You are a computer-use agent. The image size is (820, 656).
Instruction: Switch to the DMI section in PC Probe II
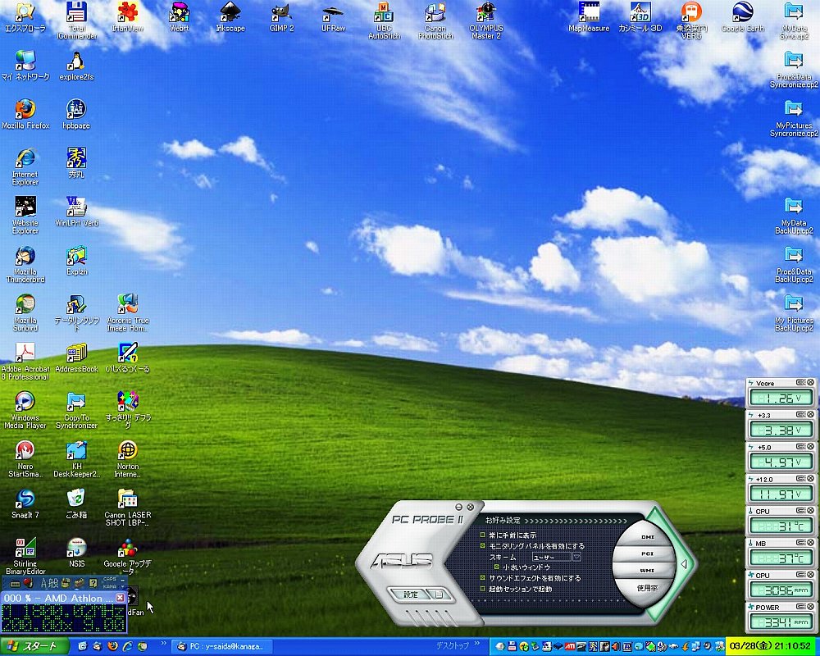tap(648, 537)
